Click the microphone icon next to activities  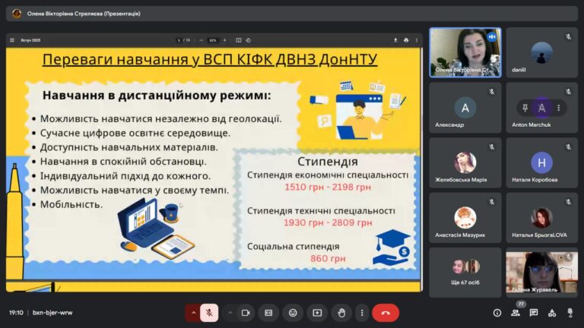pyautogui.click(x=570, y=313)
